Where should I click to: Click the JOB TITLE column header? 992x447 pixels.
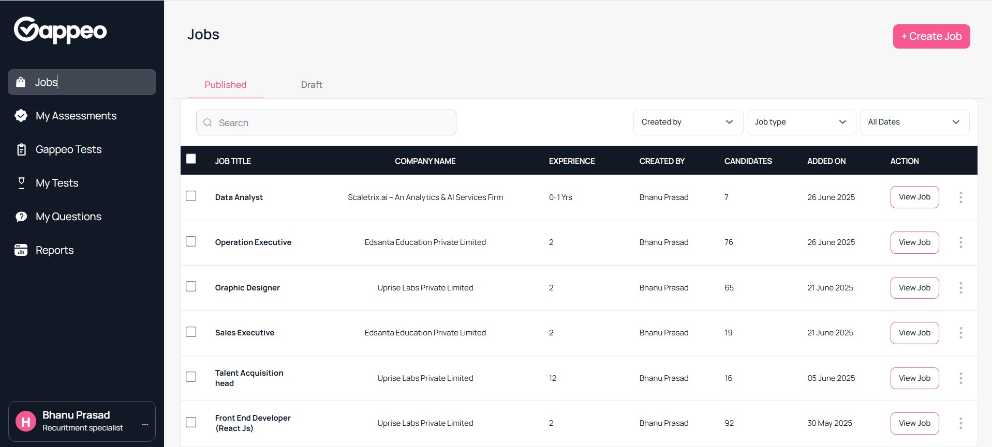pyautogui.click(x=233, y=161)
